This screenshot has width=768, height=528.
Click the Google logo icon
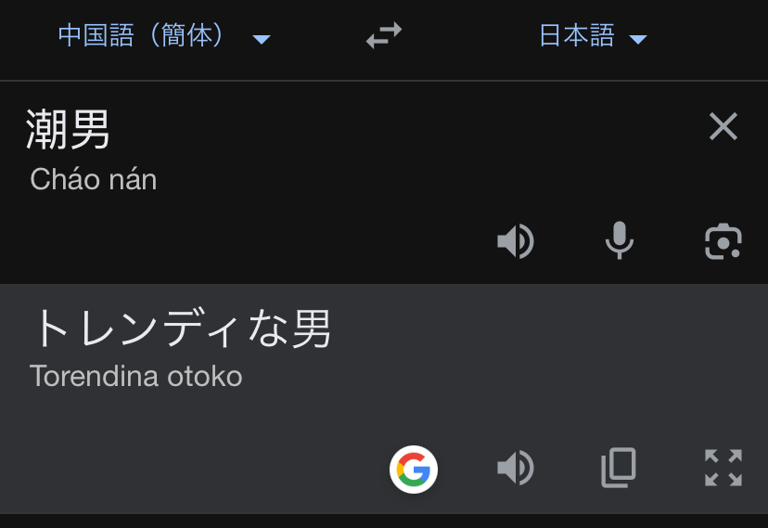414,469
